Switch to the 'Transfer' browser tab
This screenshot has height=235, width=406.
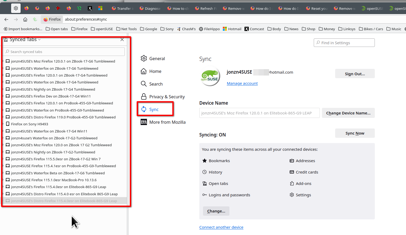point(123,8)
